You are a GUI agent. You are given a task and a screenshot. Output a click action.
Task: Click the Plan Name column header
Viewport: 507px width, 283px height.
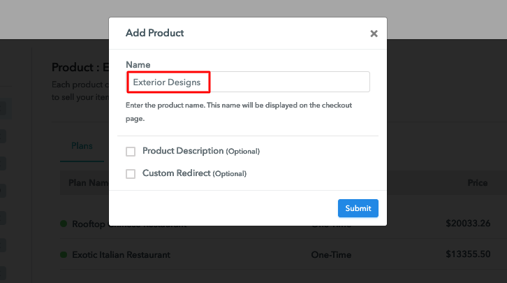click(87, 183)
